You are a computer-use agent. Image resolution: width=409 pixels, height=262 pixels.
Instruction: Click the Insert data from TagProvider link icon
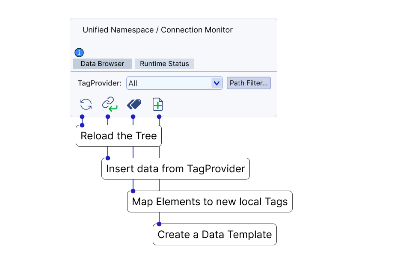coord(110,104)
